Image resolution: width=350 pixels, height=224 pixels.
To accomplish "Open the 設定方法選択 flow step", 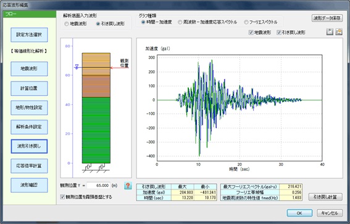I will coord(29,35).
